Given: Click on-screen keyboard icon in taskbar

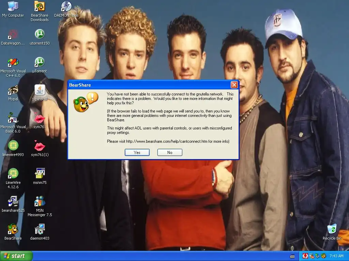Looking at the screenshot, I should coord(292,256).
